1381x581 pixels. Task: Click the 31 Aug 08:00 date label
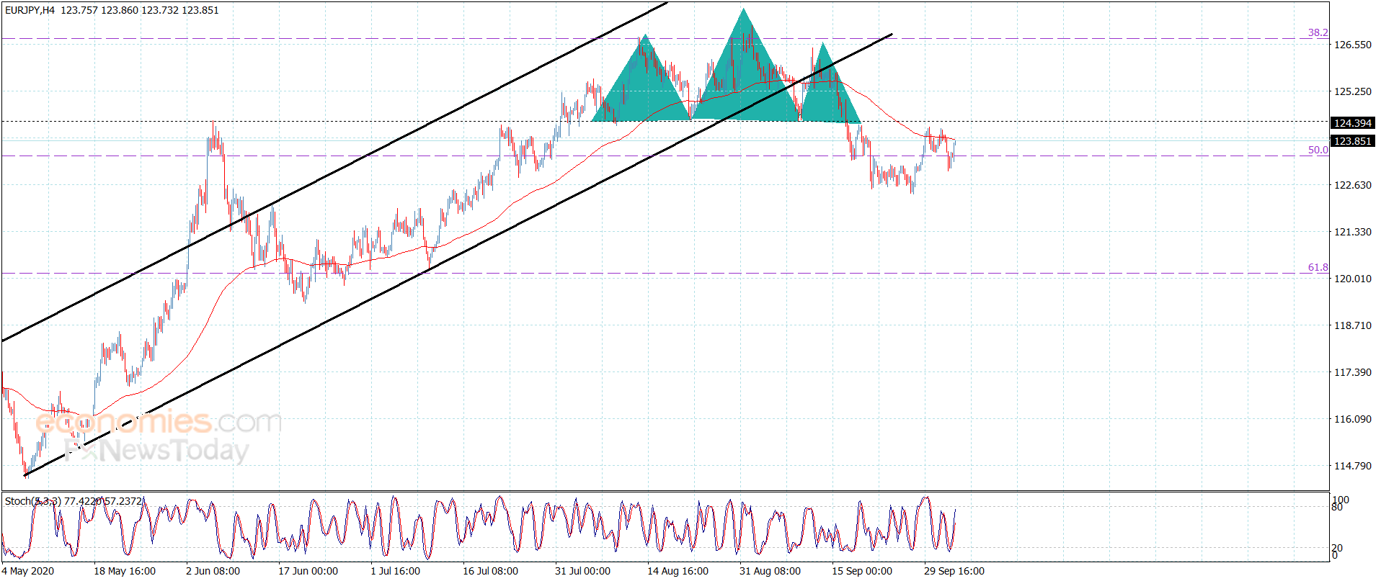pyautogui.click(x=770, y=571)
